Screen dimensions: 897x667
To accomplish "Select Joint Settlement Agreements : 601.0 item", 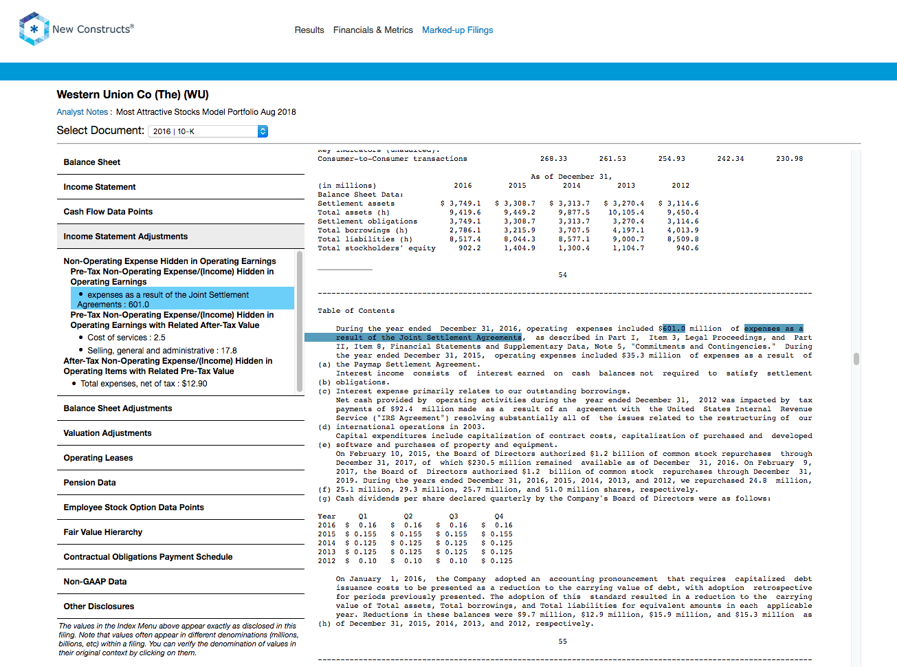I will (182, 299).
